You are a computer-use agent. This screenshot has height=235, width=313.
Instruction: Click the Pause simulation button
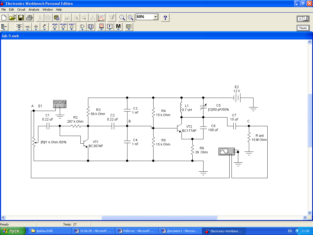(303, 28)
